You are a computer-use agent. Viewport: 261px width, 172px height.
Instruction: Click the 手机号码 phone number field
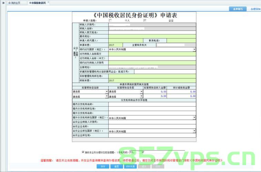click(x=157, y=152)
